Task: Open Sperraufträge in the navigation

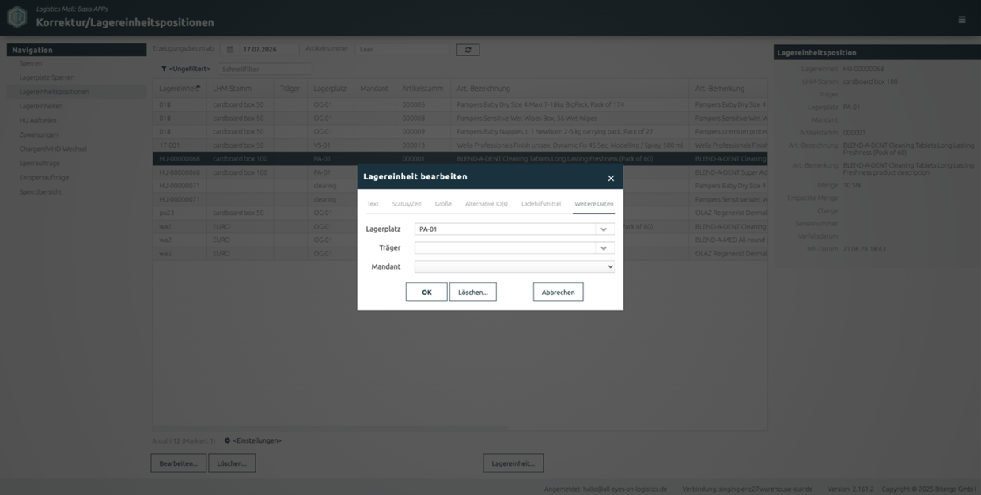Action: point(40,163)
